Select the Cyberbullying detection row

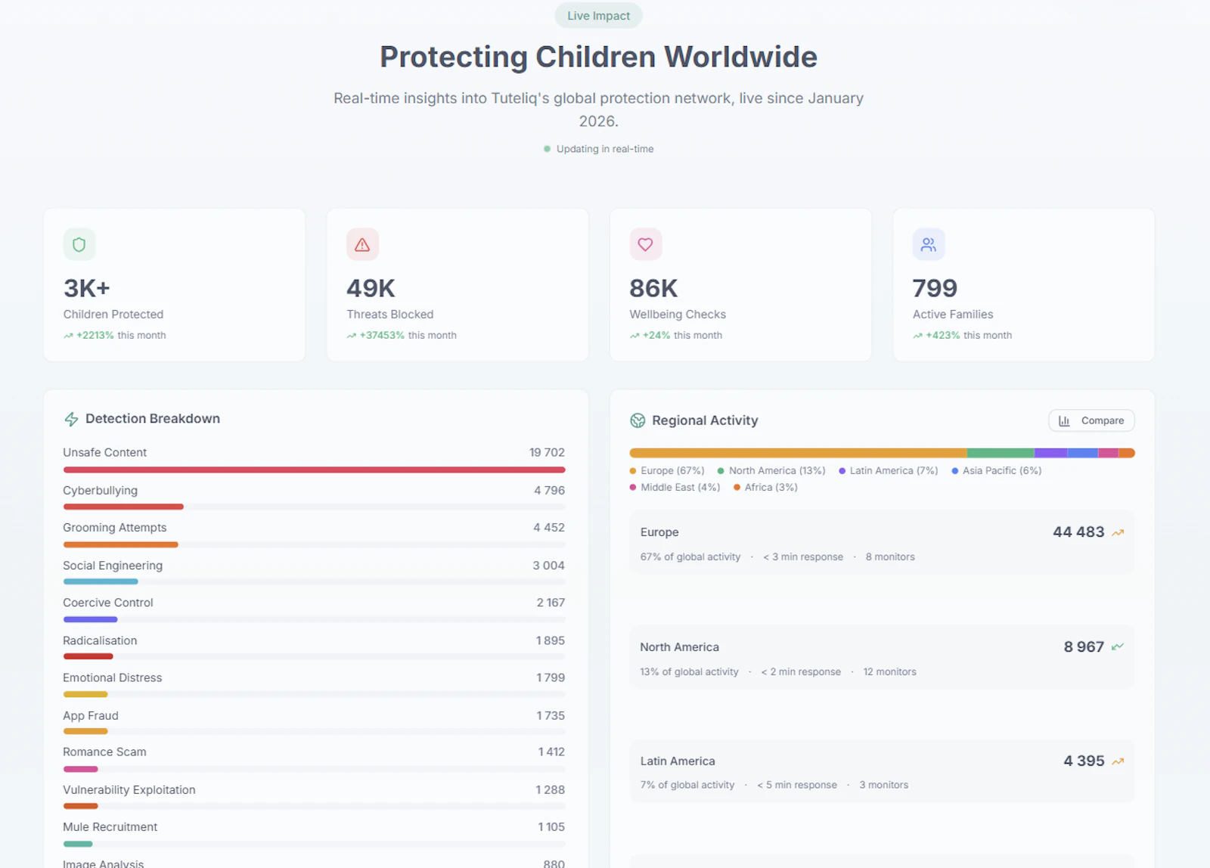click(x=314, y=498)
